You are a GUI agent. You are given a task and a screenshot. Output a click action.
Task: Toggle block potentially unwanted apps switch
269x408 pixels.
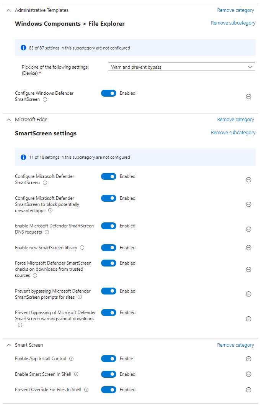(x=109, y=198)
